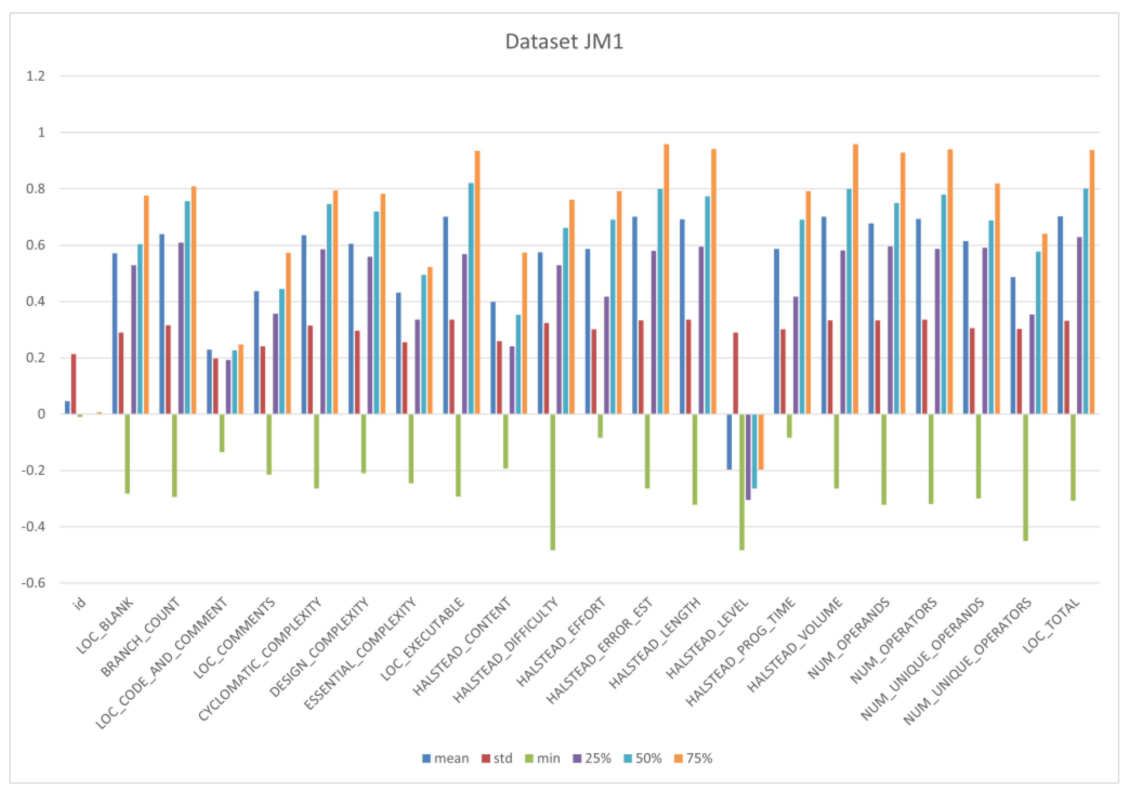Click the blue mean bar of HALSTEAD_LEVEL

pos(729,442)
